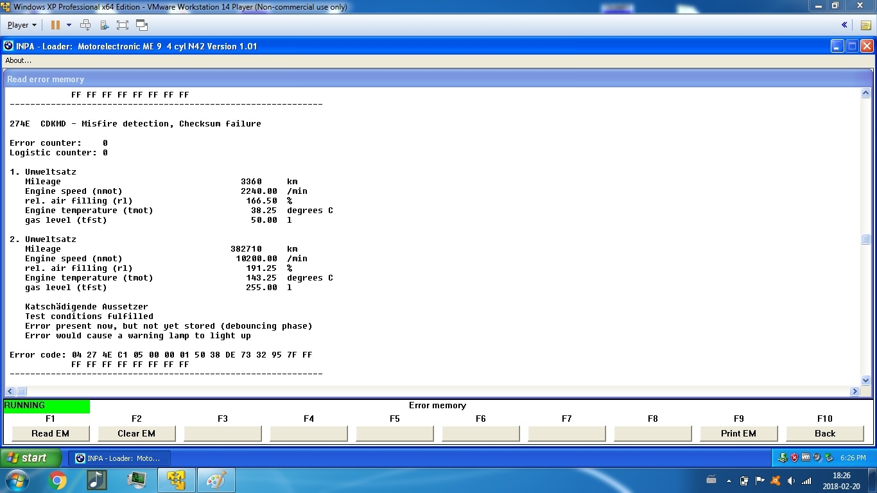
Task: Select the VMware Player host taskbar icon
Action: pyautogui.click(x=176, y=480)
